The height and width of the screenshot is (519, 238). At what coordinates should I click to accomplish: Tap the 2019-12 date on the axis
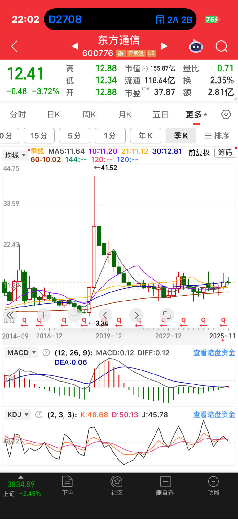click(109, 336)
